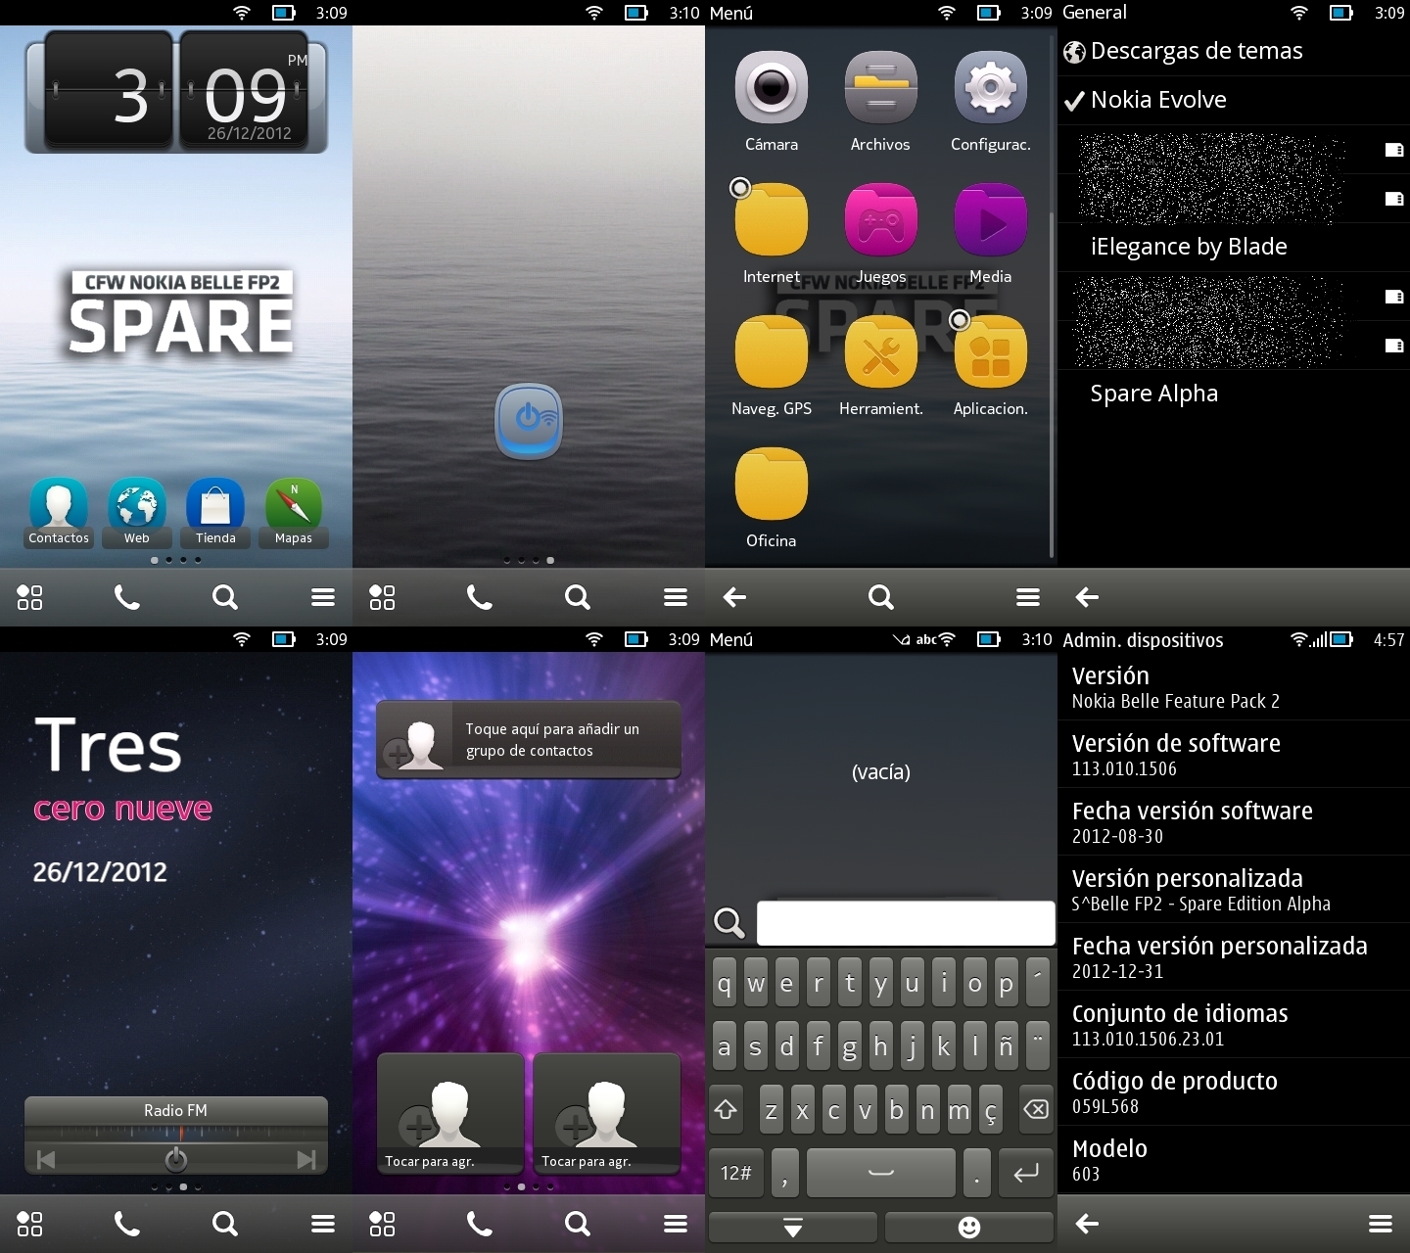
Task: Toggle the blue WiFi power widget
Action: point(529,421)
